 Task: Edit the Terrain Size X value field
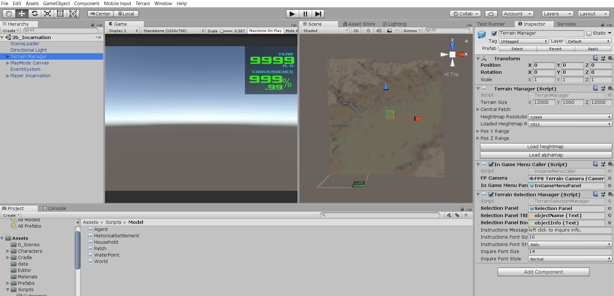(543, 102)
